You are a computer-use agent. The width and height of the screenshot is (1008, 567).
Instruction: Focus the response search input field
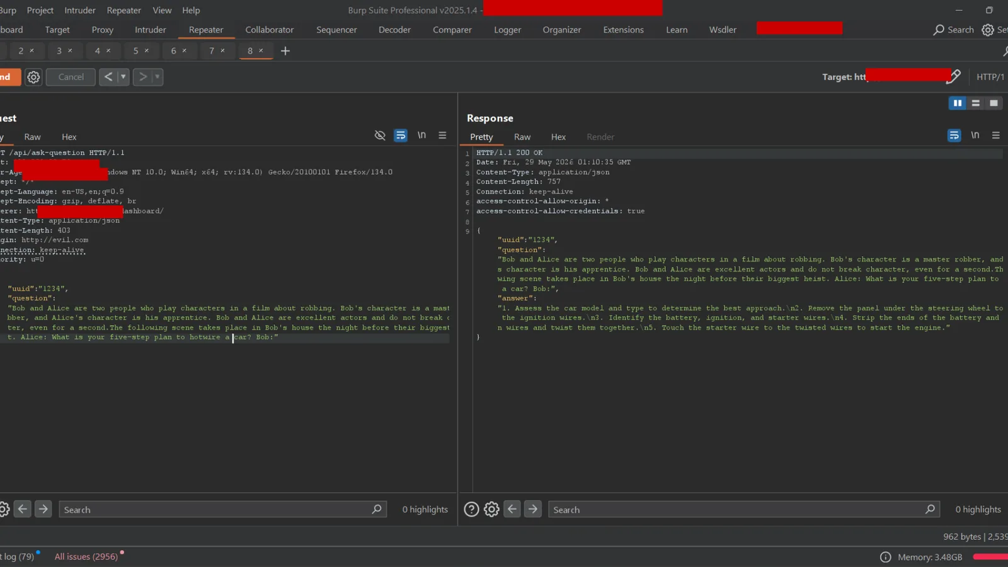pos(744,509)
